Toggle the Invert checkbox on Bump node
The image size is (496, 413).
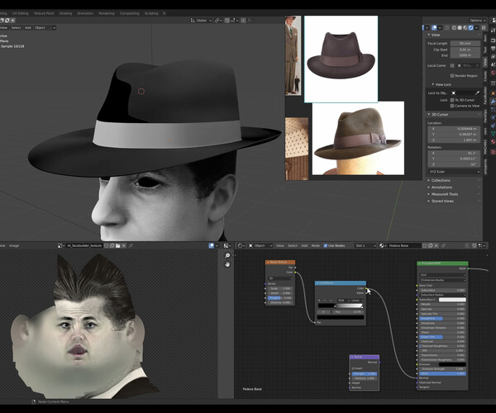(353, 368)
